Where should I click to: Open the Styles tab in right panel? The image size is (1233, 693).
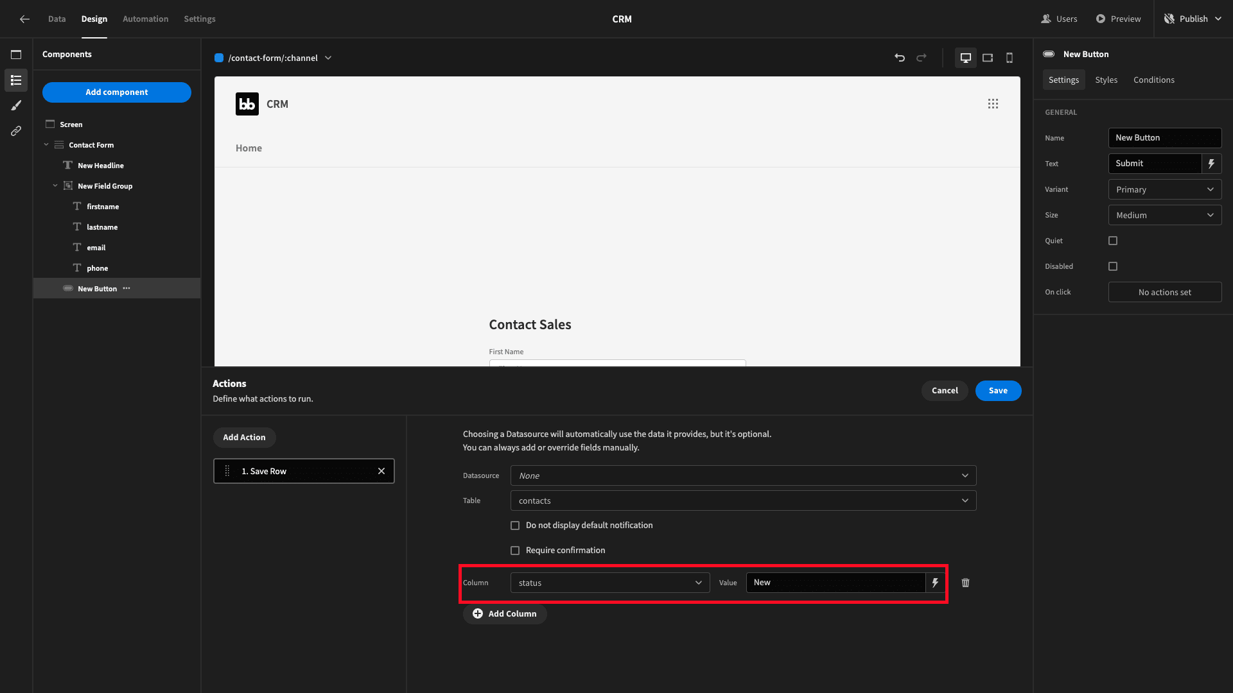coord(1106,80)
